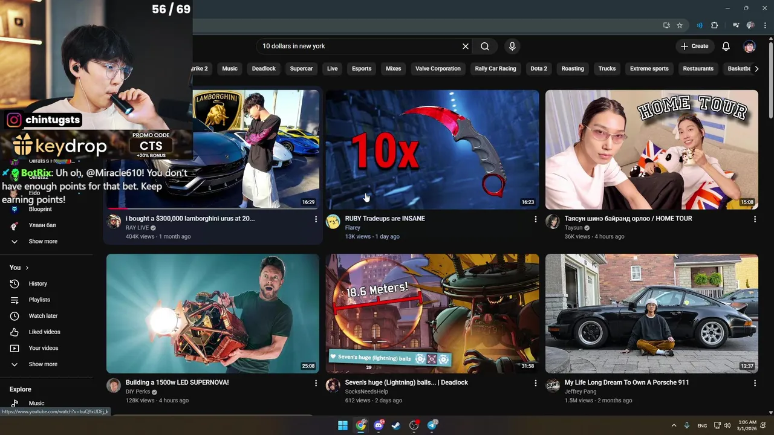Play the LED SUPERNOVA thumbnail
Screen dimensions: 774x435
coord(213,314)
